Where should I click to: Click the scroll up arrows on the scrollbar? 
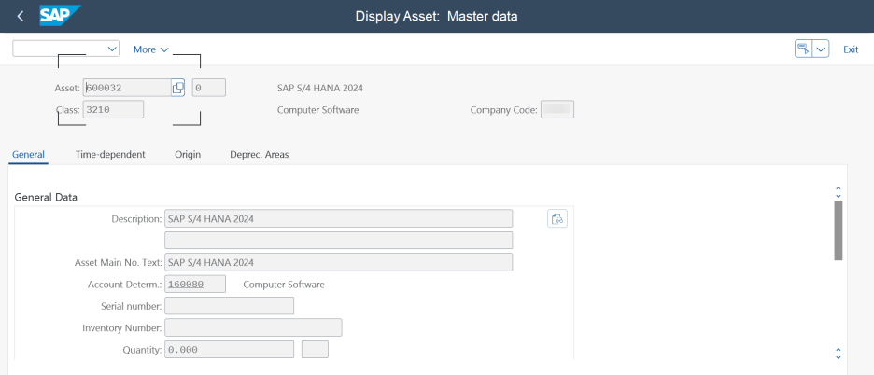(x=838, y=192)
